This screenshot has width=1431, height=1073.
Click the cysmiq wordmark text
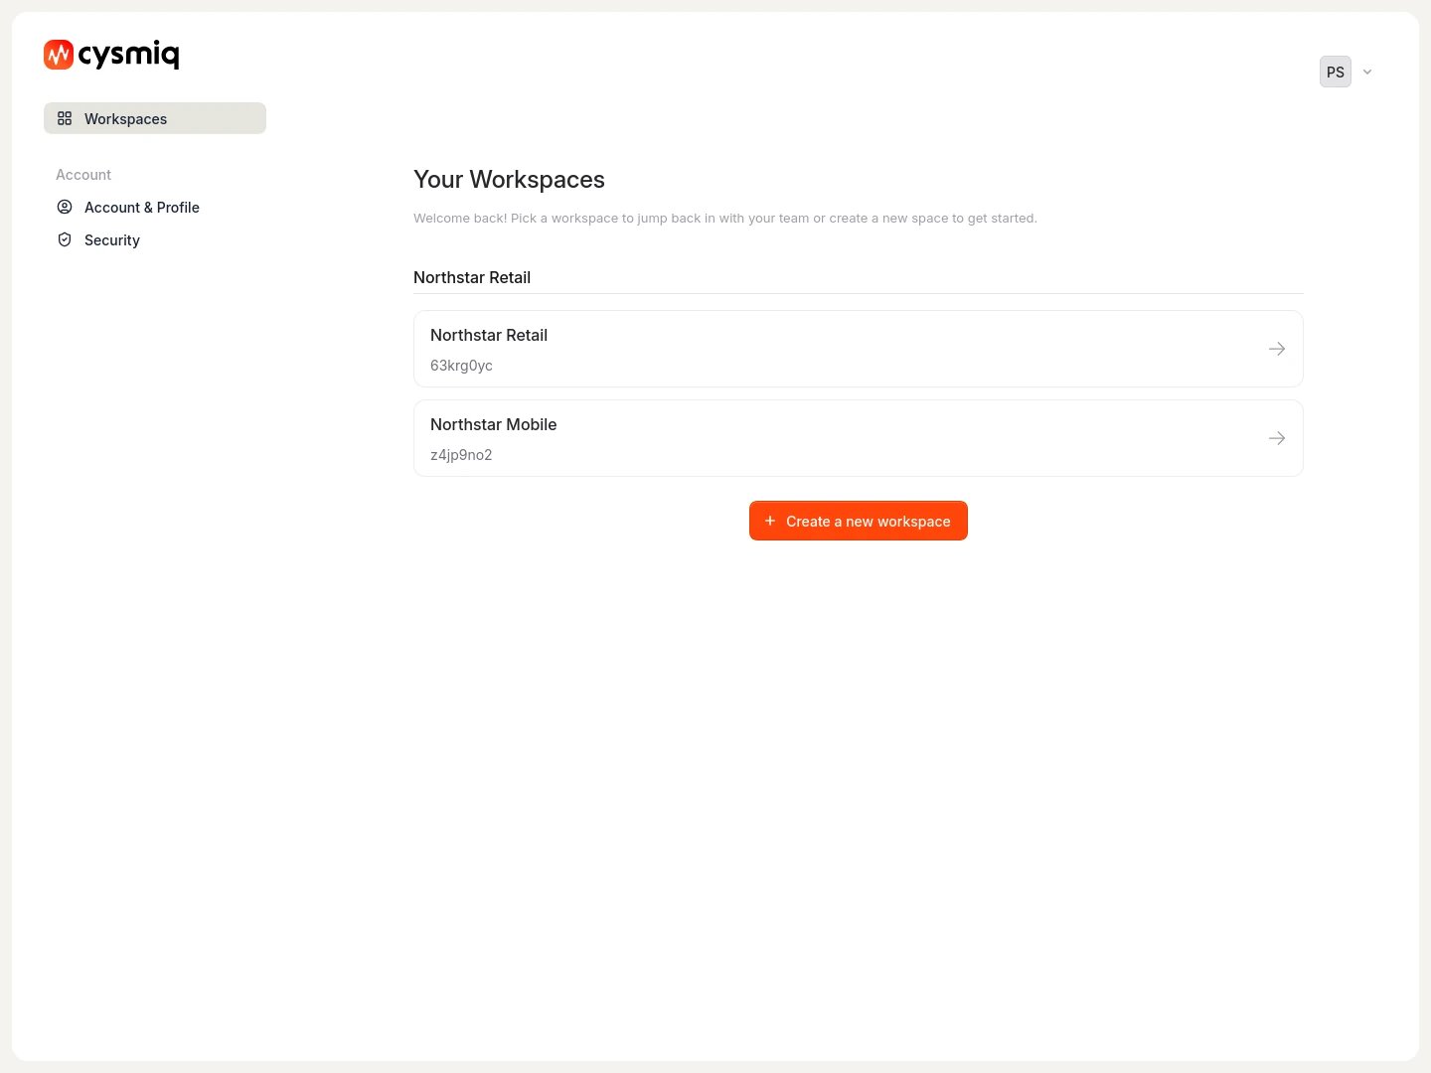click(129, 55)
